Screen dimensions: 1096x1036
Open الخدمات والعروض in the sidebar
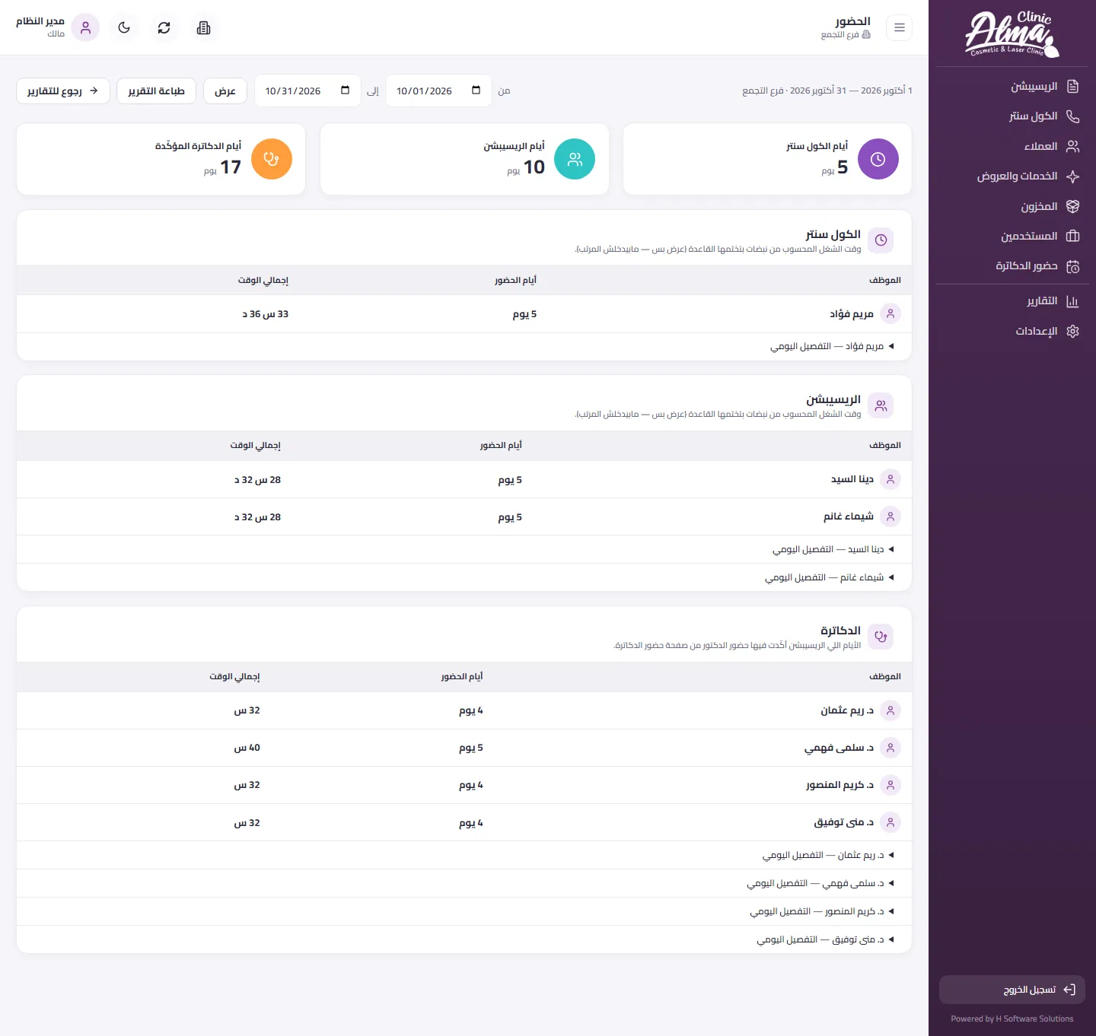click(x=1012, y=176)
